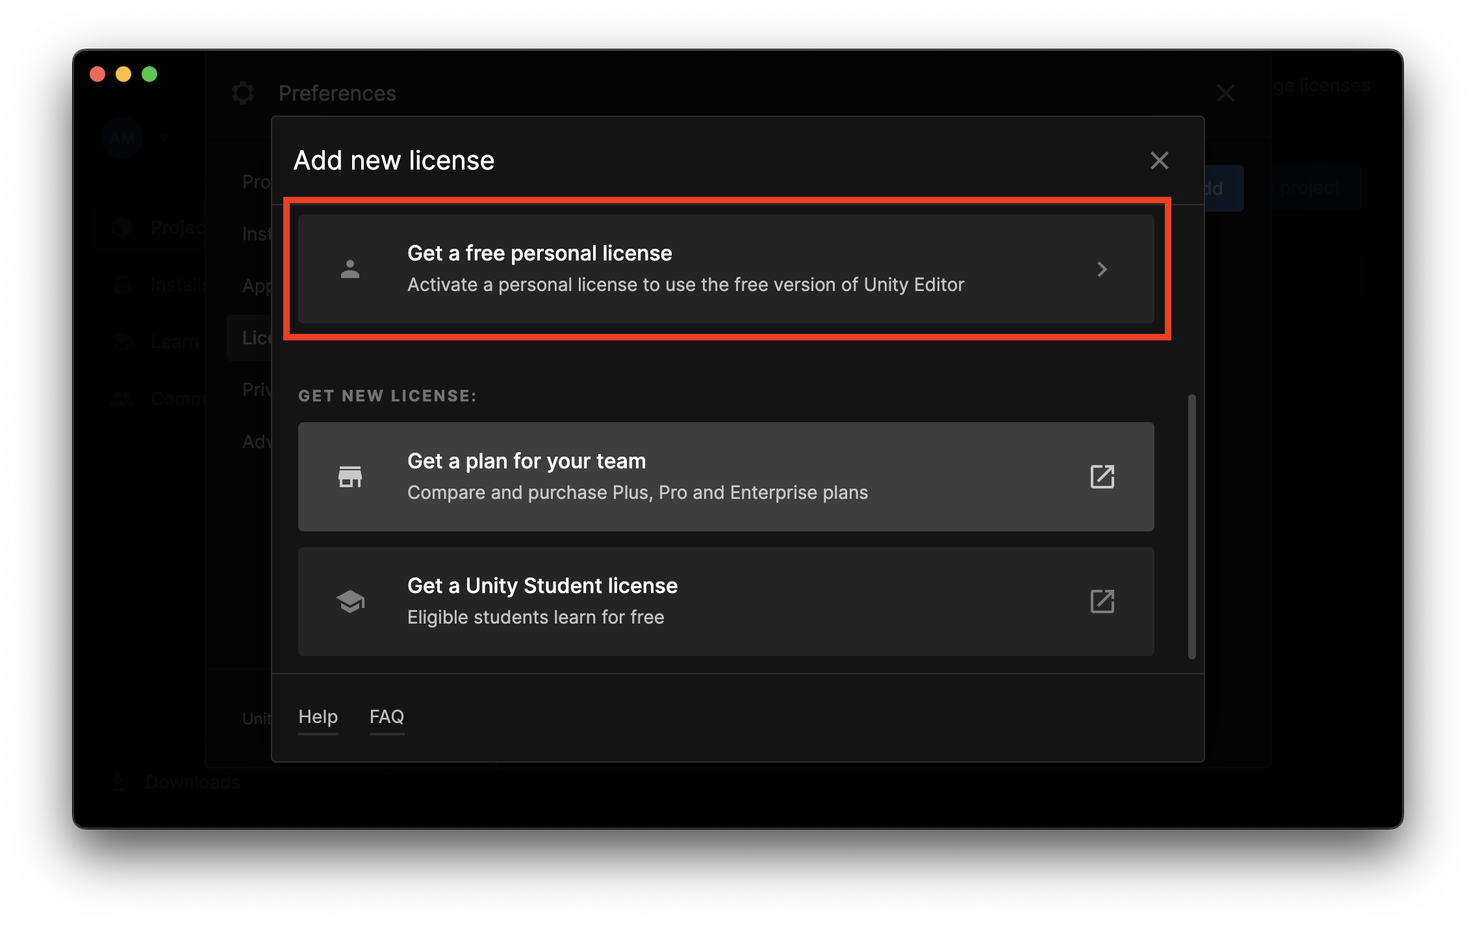Viewport: 1476px width, 925px height.
Task: Open external link icon for team plan
Action: coord(1102,477)
